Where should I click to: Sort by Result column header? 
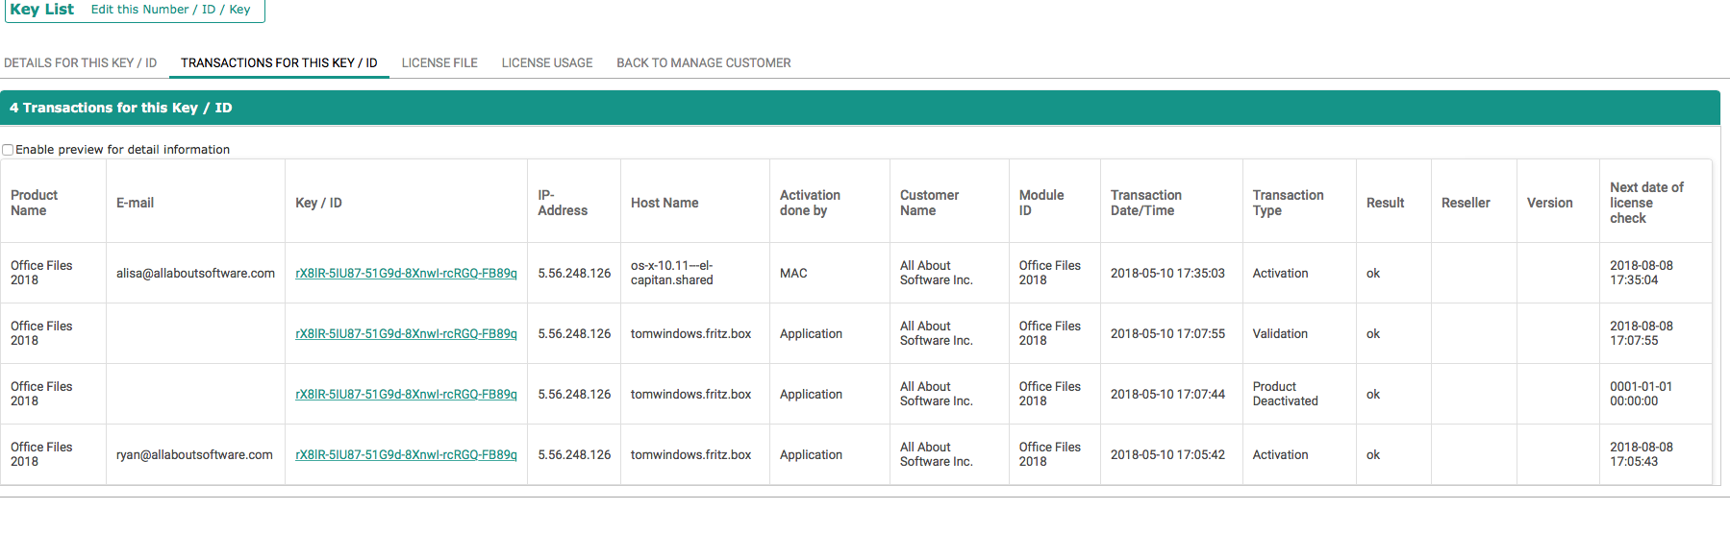1385,203
